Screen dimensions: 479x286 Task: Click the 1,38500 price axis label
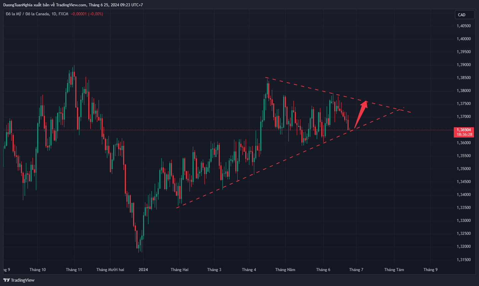pos(464,78)
